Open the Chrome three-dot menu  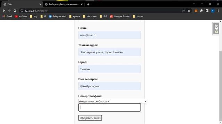218,11
